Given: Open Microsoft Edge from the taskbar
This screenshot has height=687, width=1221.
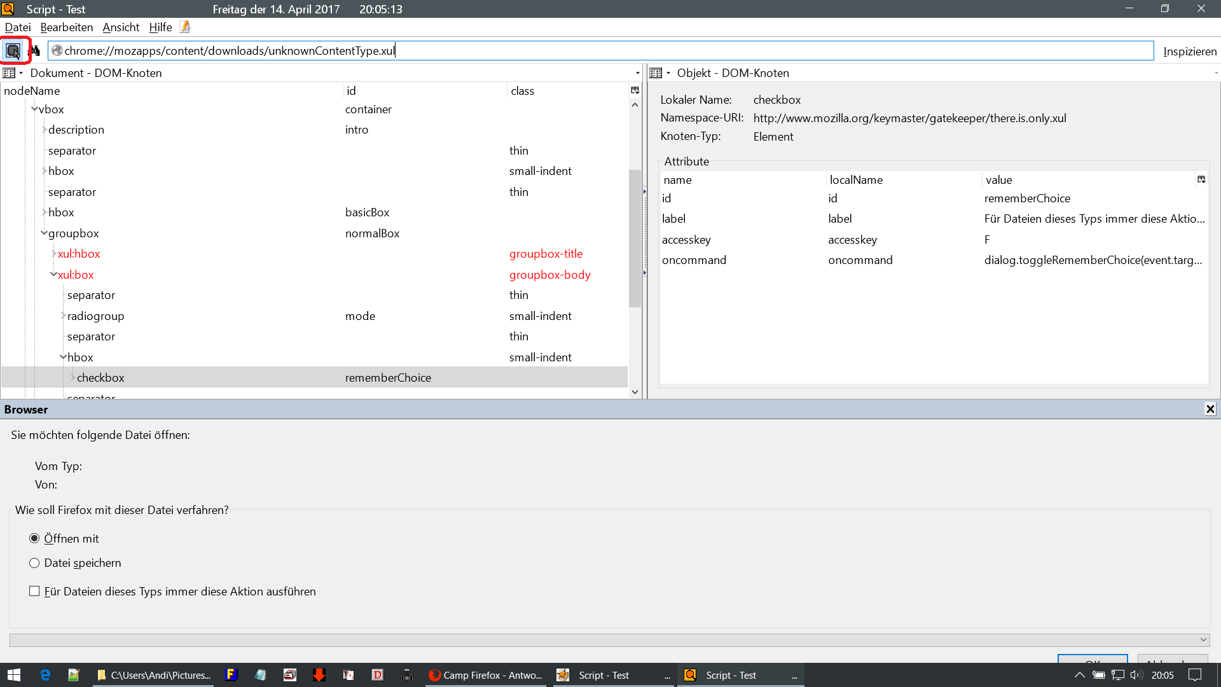Looking at the screenshot, I should point(45,675).
